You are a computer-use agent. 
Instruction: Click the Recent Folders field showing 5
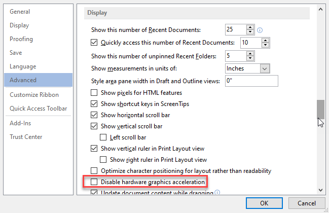click(236, 56)
